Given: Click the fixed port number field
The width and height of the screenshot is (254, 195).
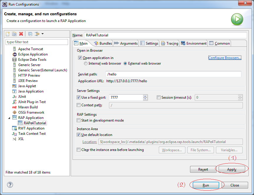Looking at the screenshot, I should (126, 97).
